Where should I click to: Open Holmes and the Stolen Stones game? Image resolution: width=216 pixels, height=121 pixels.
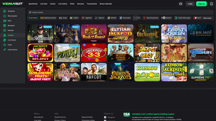click(201, 34)
